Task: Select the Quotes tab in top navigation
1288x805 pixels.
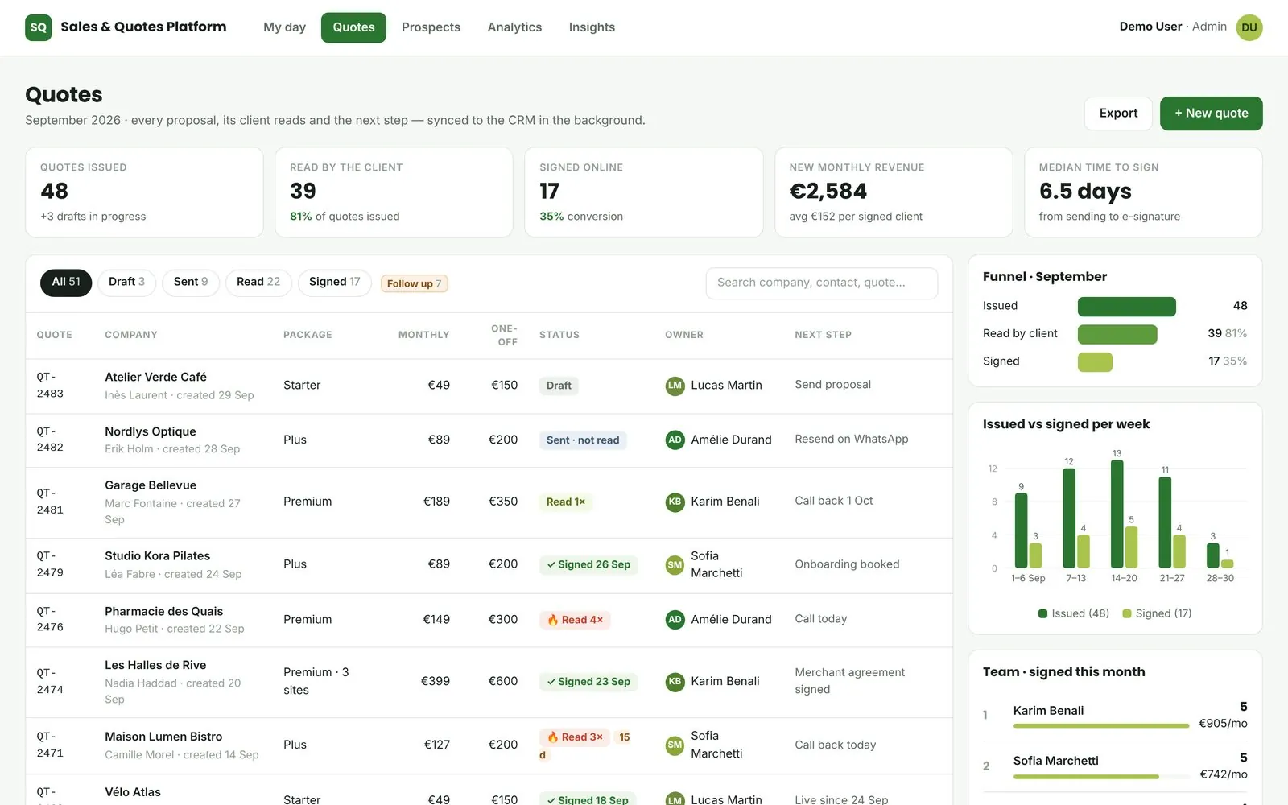Action: 353,27
